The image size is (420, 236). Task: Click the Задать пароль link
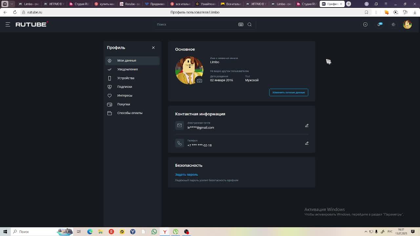click(x=186, y=174)
